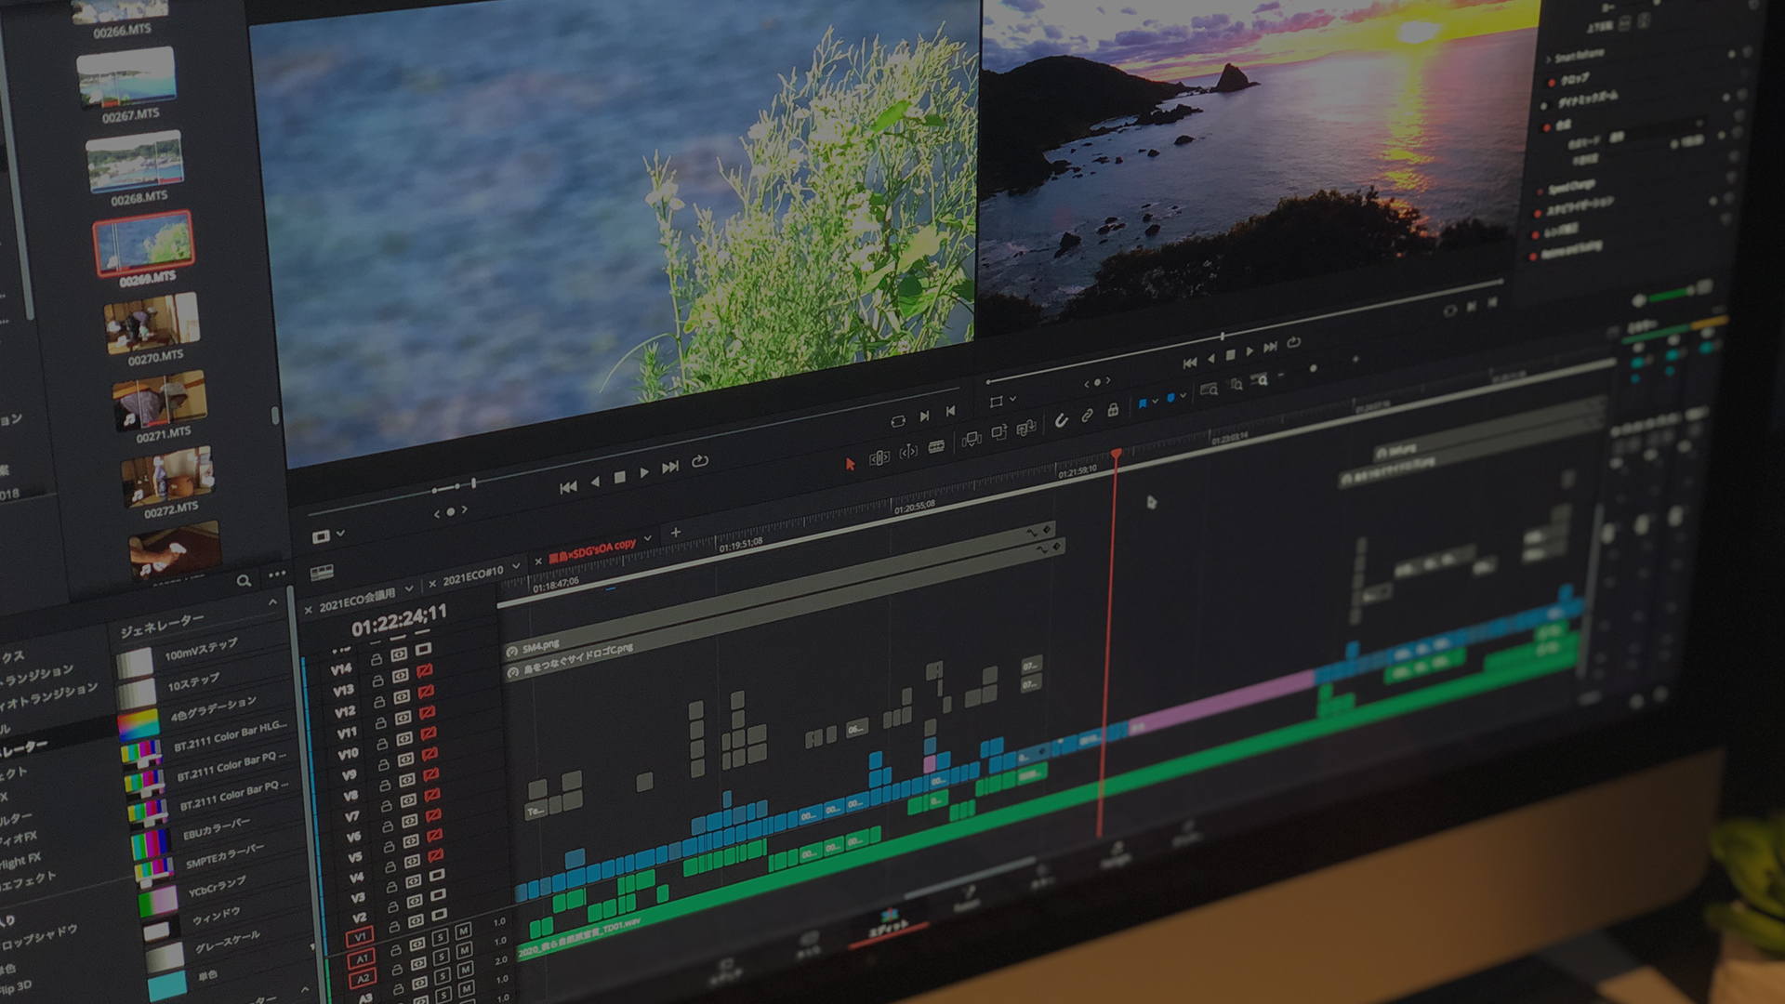Collapse the ジェネレーター list chevron
The width and height of the screenshot is (1785, 1004).
point(272,603)
